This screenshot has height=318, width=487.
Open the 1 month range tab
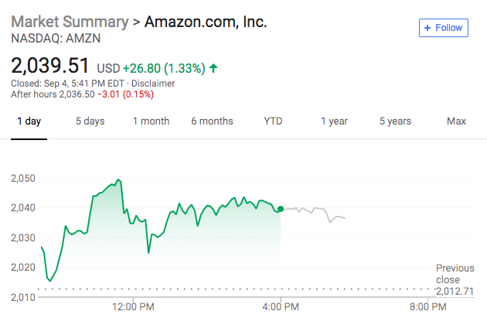pos(151,121)
